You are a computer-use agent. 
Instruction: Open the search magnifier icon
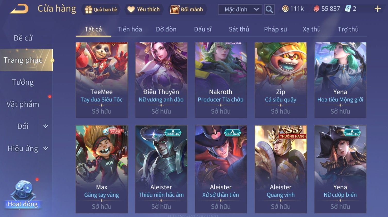pyautogui.click(x=269, y=10)
